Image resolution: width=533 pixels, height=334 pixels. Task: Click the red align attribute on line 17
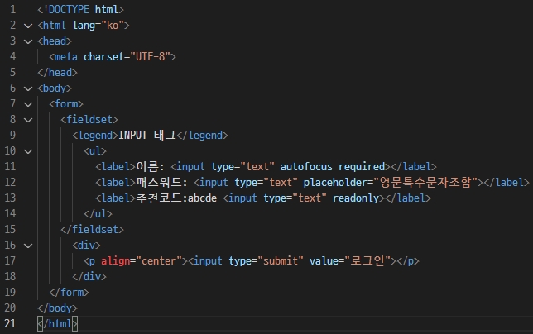pos(116,261)
